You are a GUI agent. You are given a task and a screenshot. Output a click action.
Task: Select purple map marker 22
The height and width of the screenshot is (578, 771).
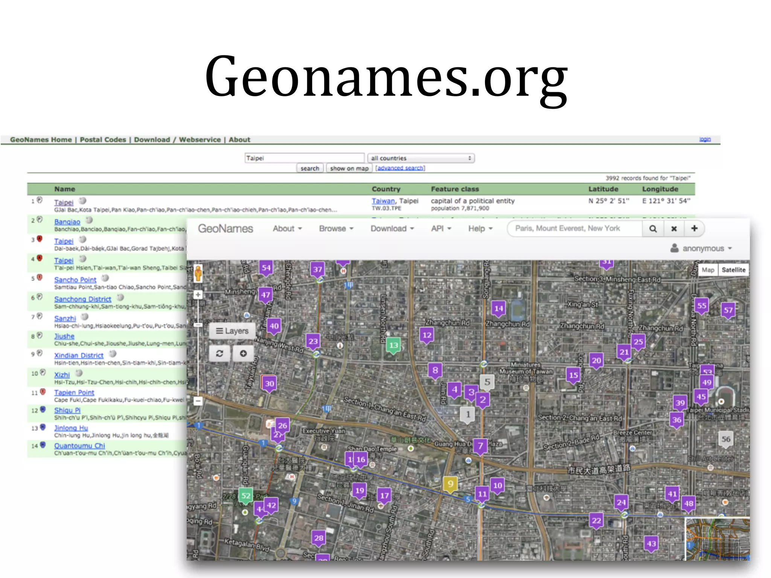point(596,521)
